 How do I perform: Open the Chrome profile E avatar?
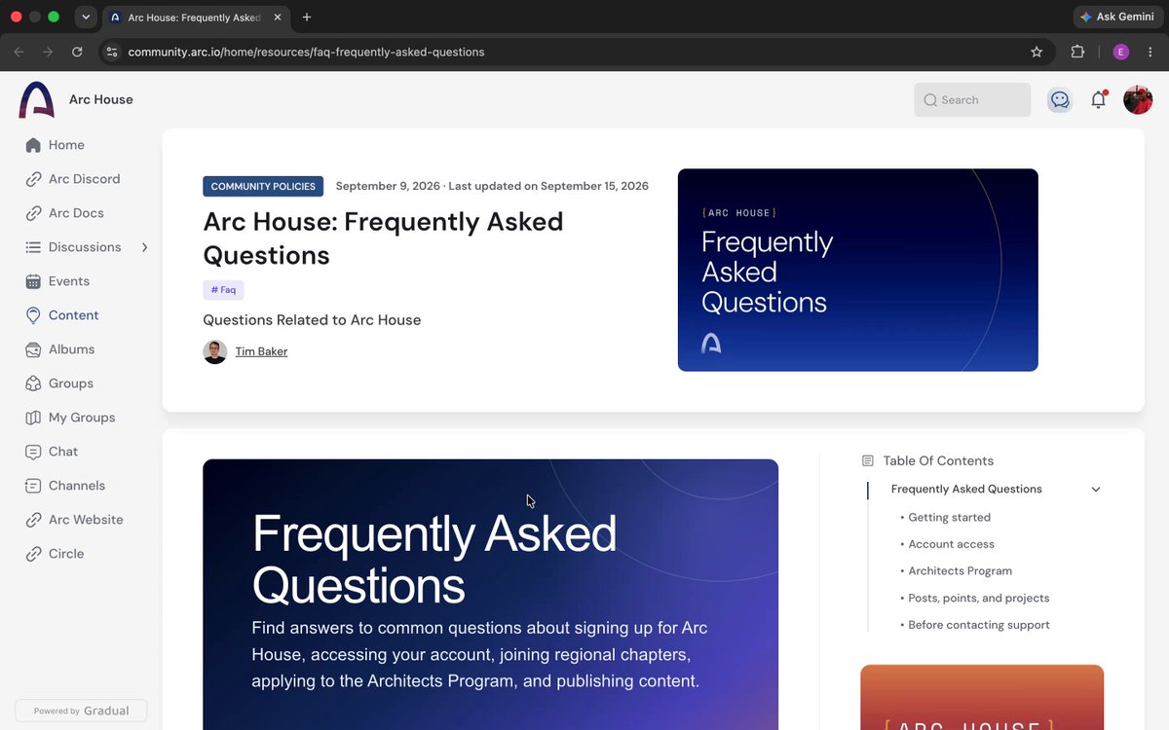click(1121, 52)
